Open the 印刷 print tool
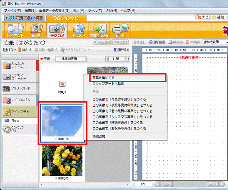This screenshot has height=190, width=228. pos(120,31)
